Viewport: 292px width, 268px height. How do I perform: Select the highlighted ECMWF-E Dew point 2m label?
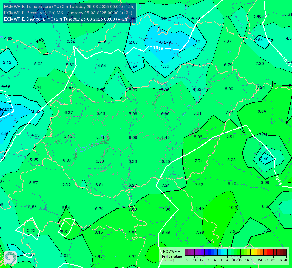pyautogui.click(x=66, y=19)
